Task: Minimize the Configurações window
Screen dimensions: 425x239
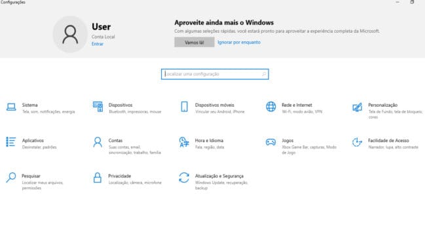Action: pos(397,2)
